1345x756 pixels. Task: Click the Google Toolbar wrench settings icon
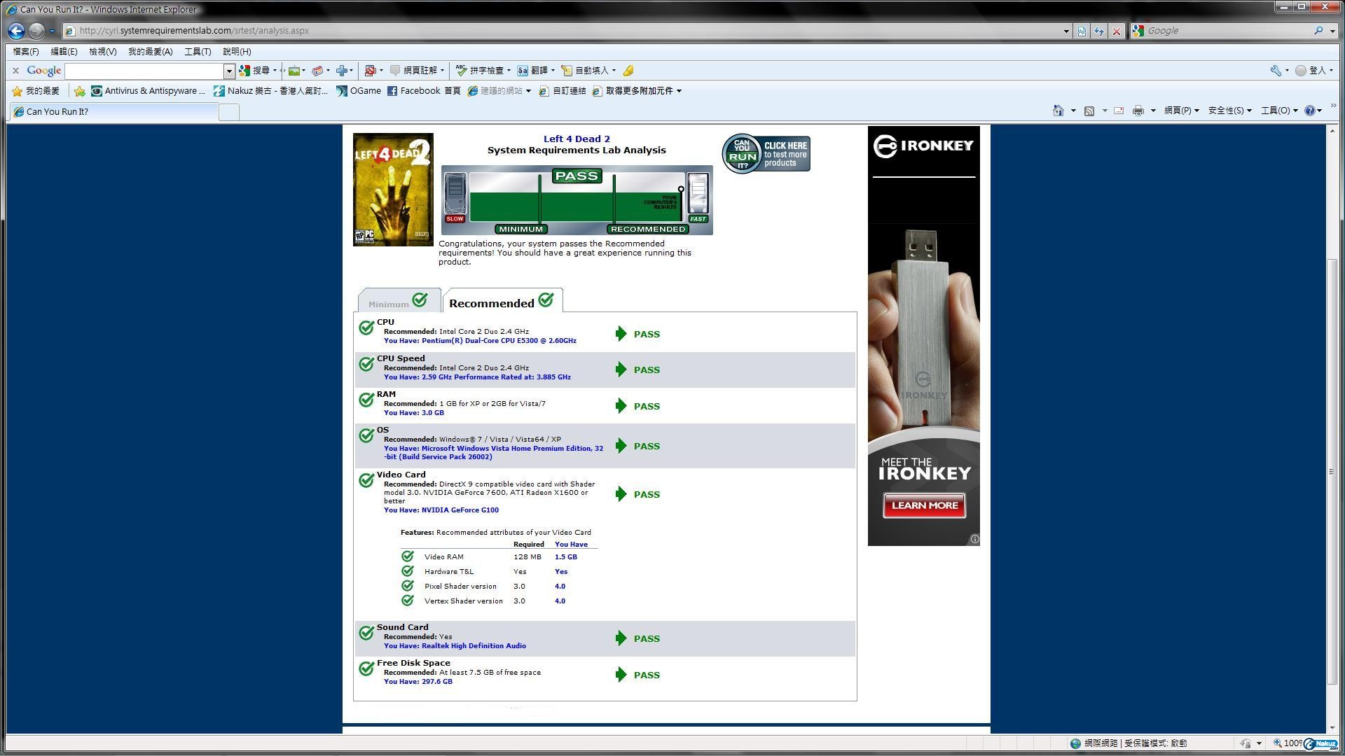[1276, 71]
